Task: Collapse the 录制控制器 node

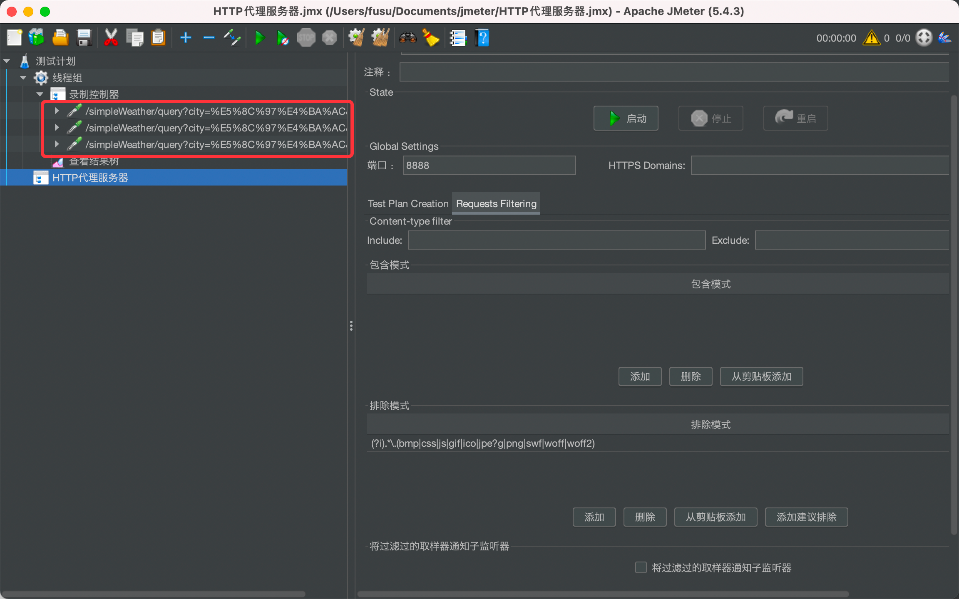Action: tap(40, 94)
